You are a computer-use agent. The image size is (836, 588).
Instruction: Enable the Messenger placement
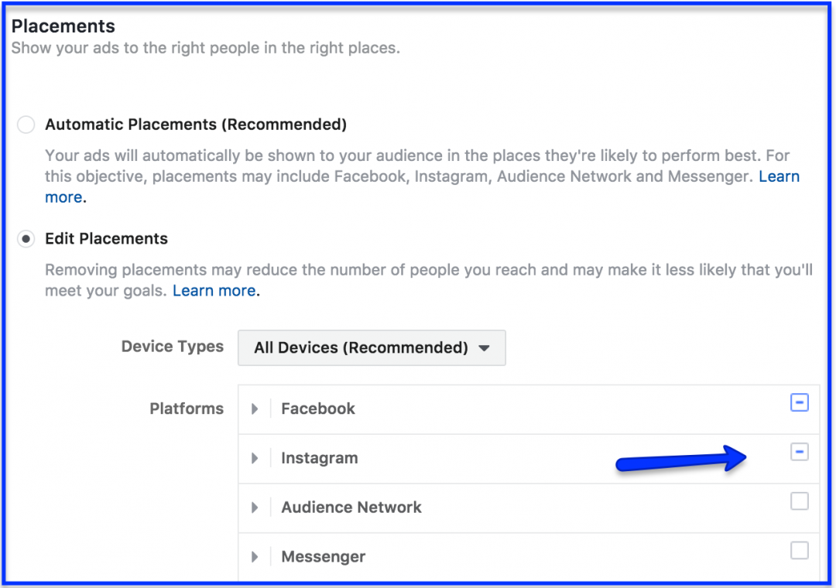pos(800,550)
